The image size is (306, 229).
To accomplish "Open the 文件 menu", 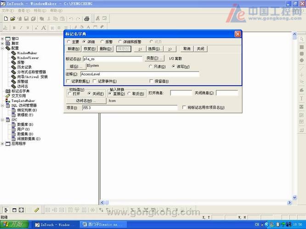I will (8, 11).
